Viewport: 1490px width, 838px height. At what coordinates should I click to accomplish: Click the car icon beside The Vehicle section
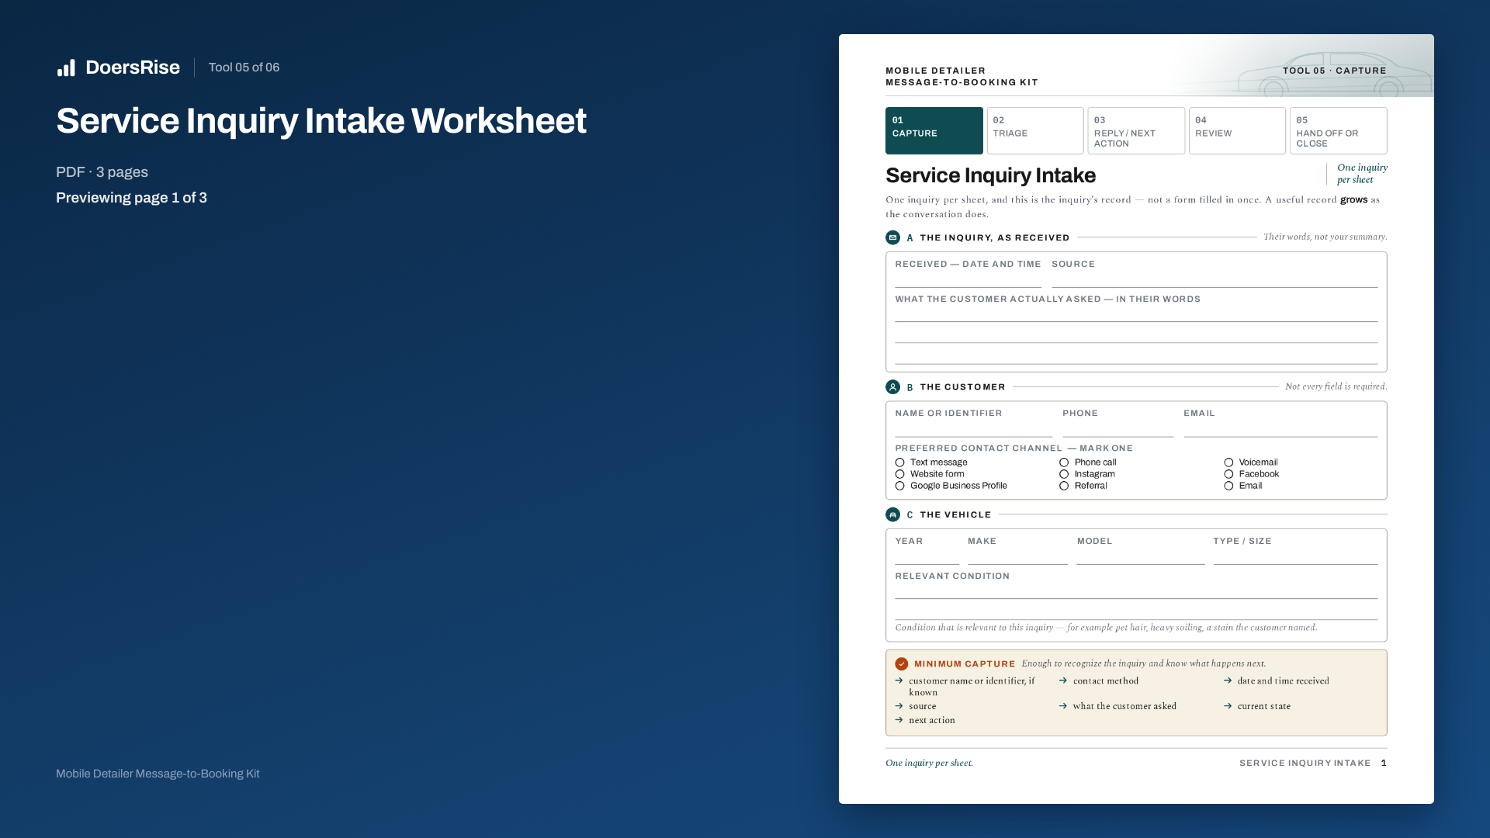[892, 514]
